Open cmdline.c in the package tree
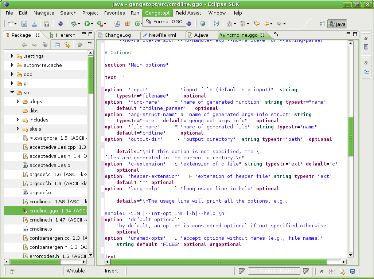The height and width of the screenshot is (279, 374). (x=40, y=202)
